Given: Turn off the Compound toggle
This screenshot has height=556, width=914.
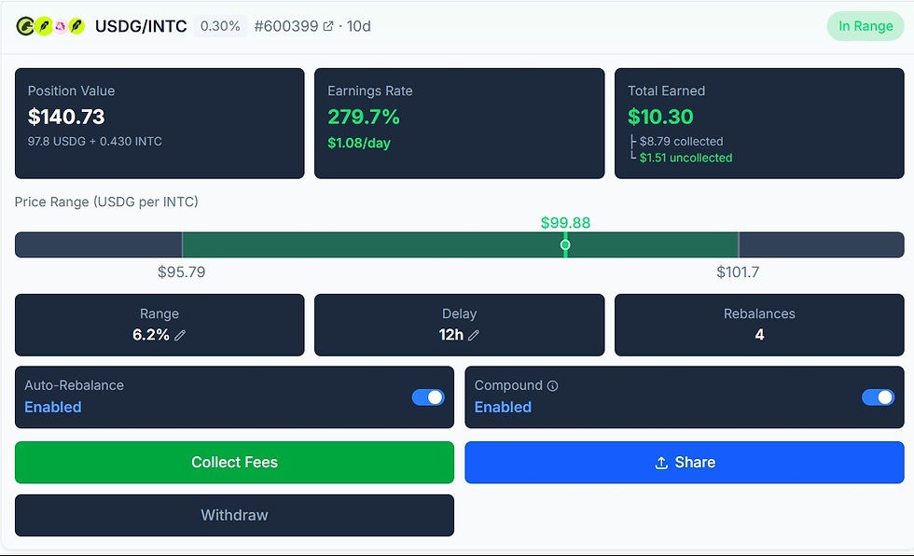Looking at the screenshot, I should pos(879,397).
